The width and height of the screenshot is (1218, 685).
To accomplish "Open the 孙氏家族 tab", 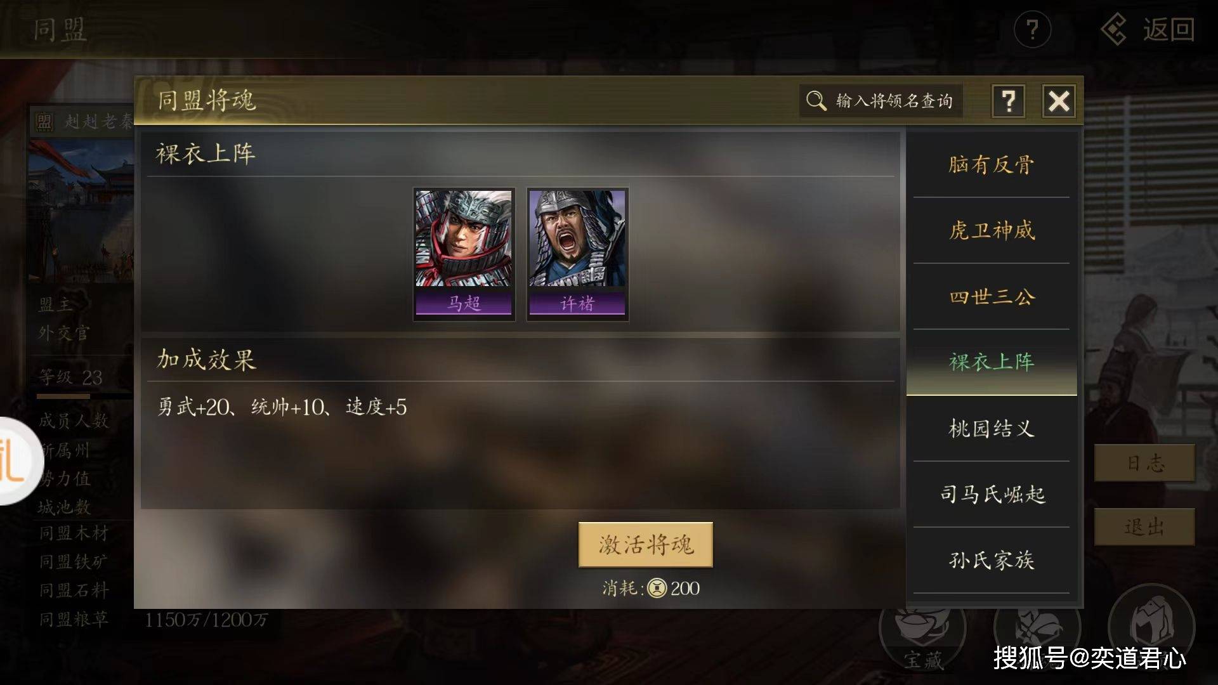I will (x=992, y=560).
